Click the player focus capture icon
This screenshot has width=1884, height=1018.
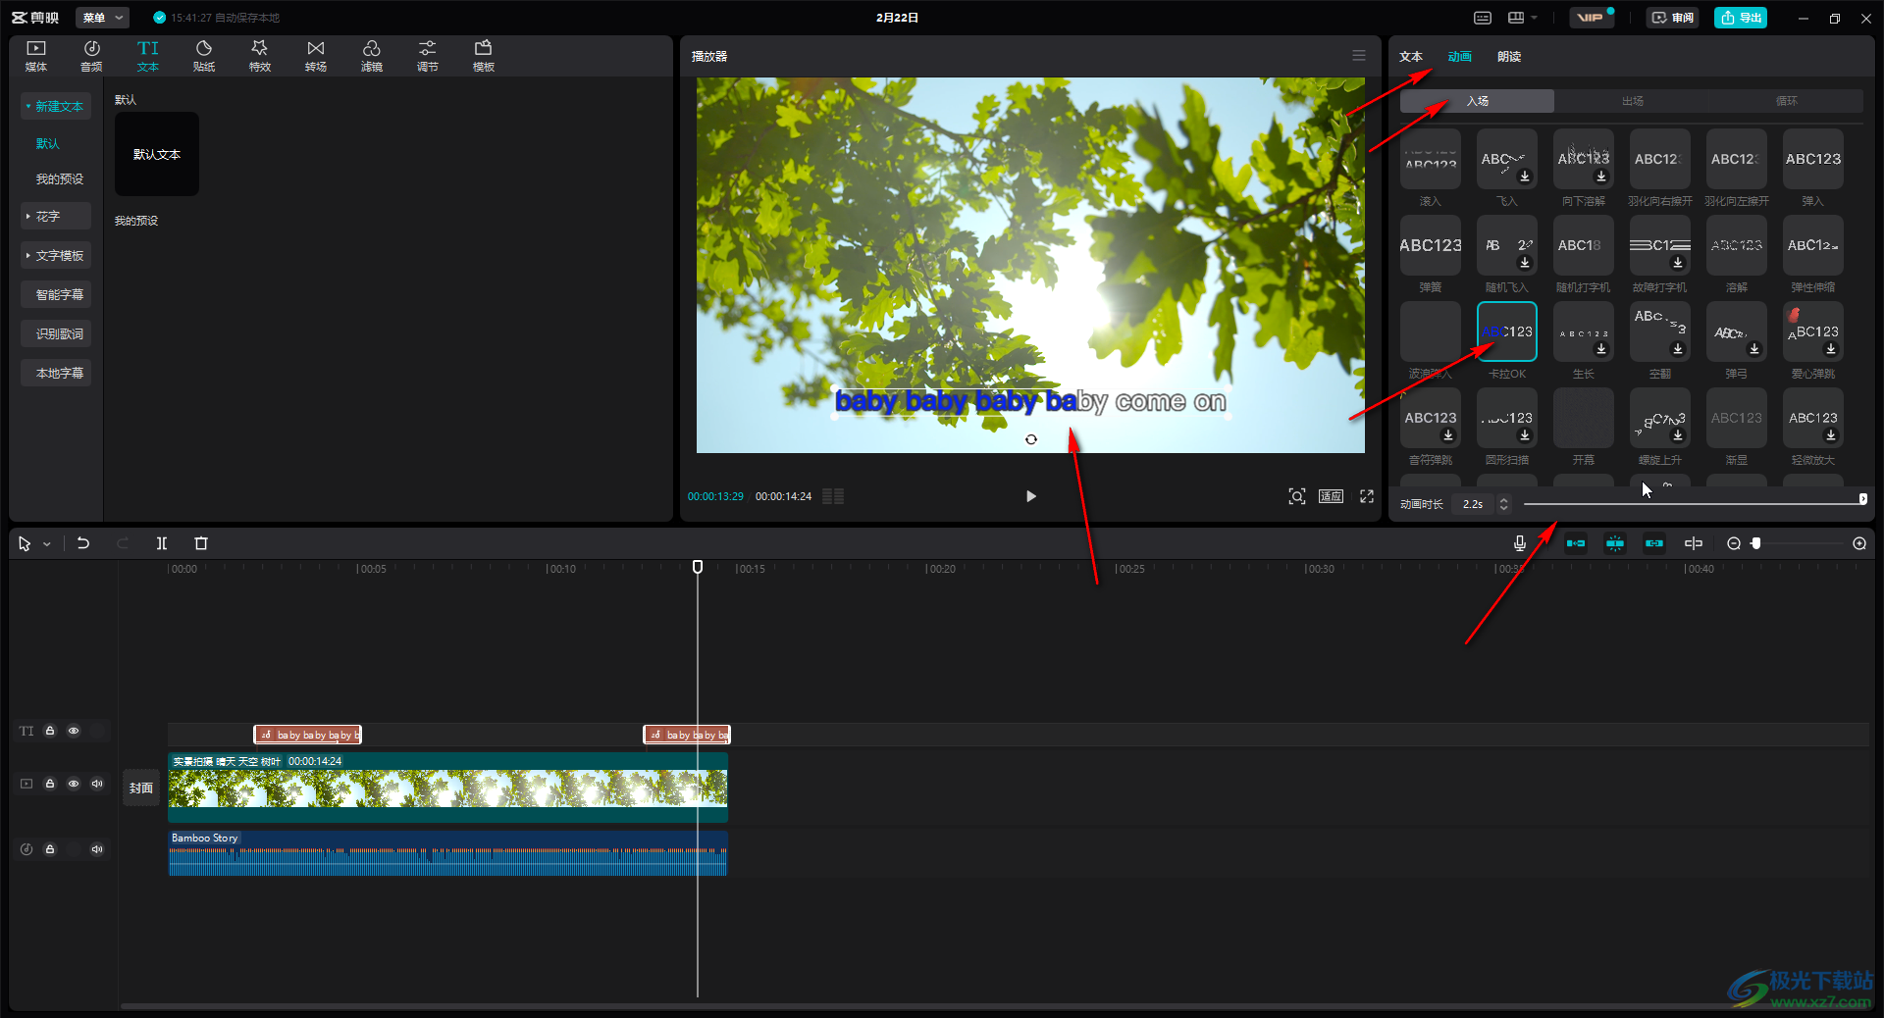(1297, 496)
